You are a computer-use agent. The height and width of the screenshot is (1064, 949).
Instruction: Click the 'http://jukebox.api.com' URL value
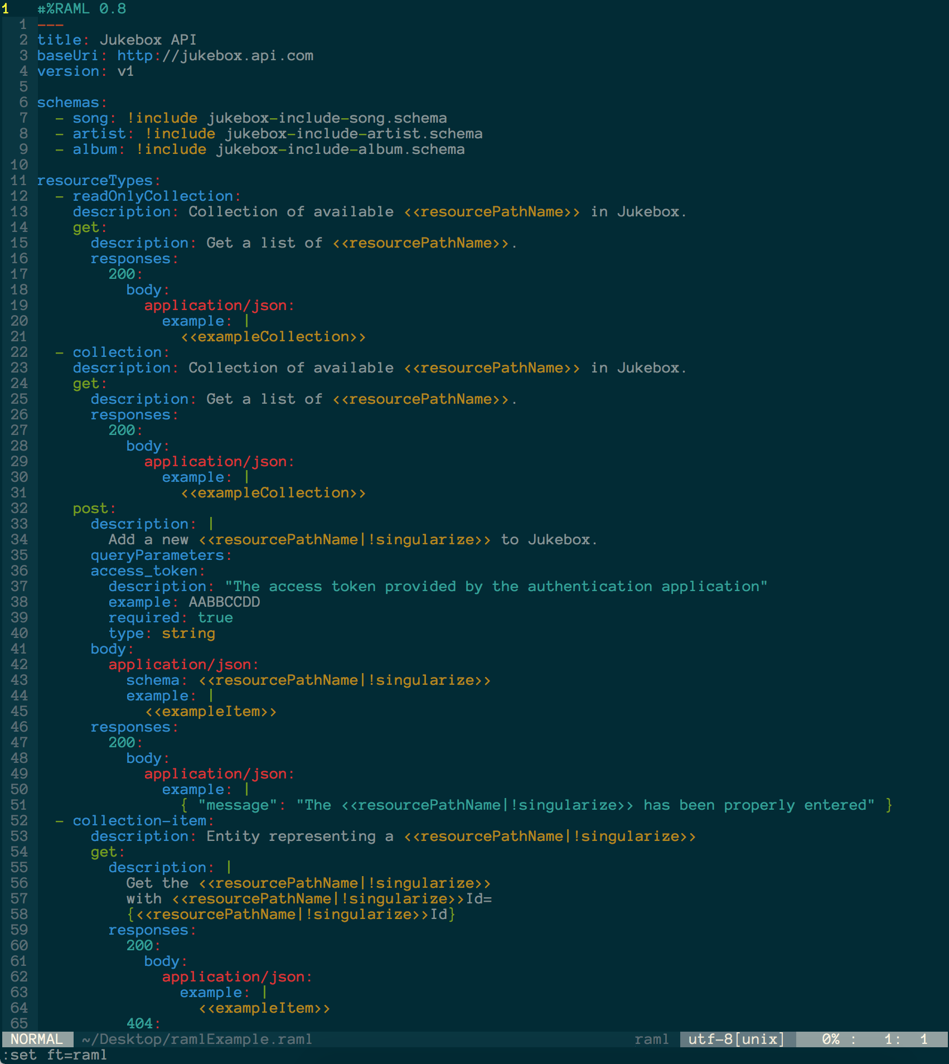tap(215, 55)
